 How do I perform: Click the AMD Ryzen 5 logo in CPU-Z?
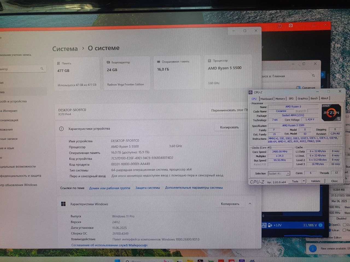point(331,113)
